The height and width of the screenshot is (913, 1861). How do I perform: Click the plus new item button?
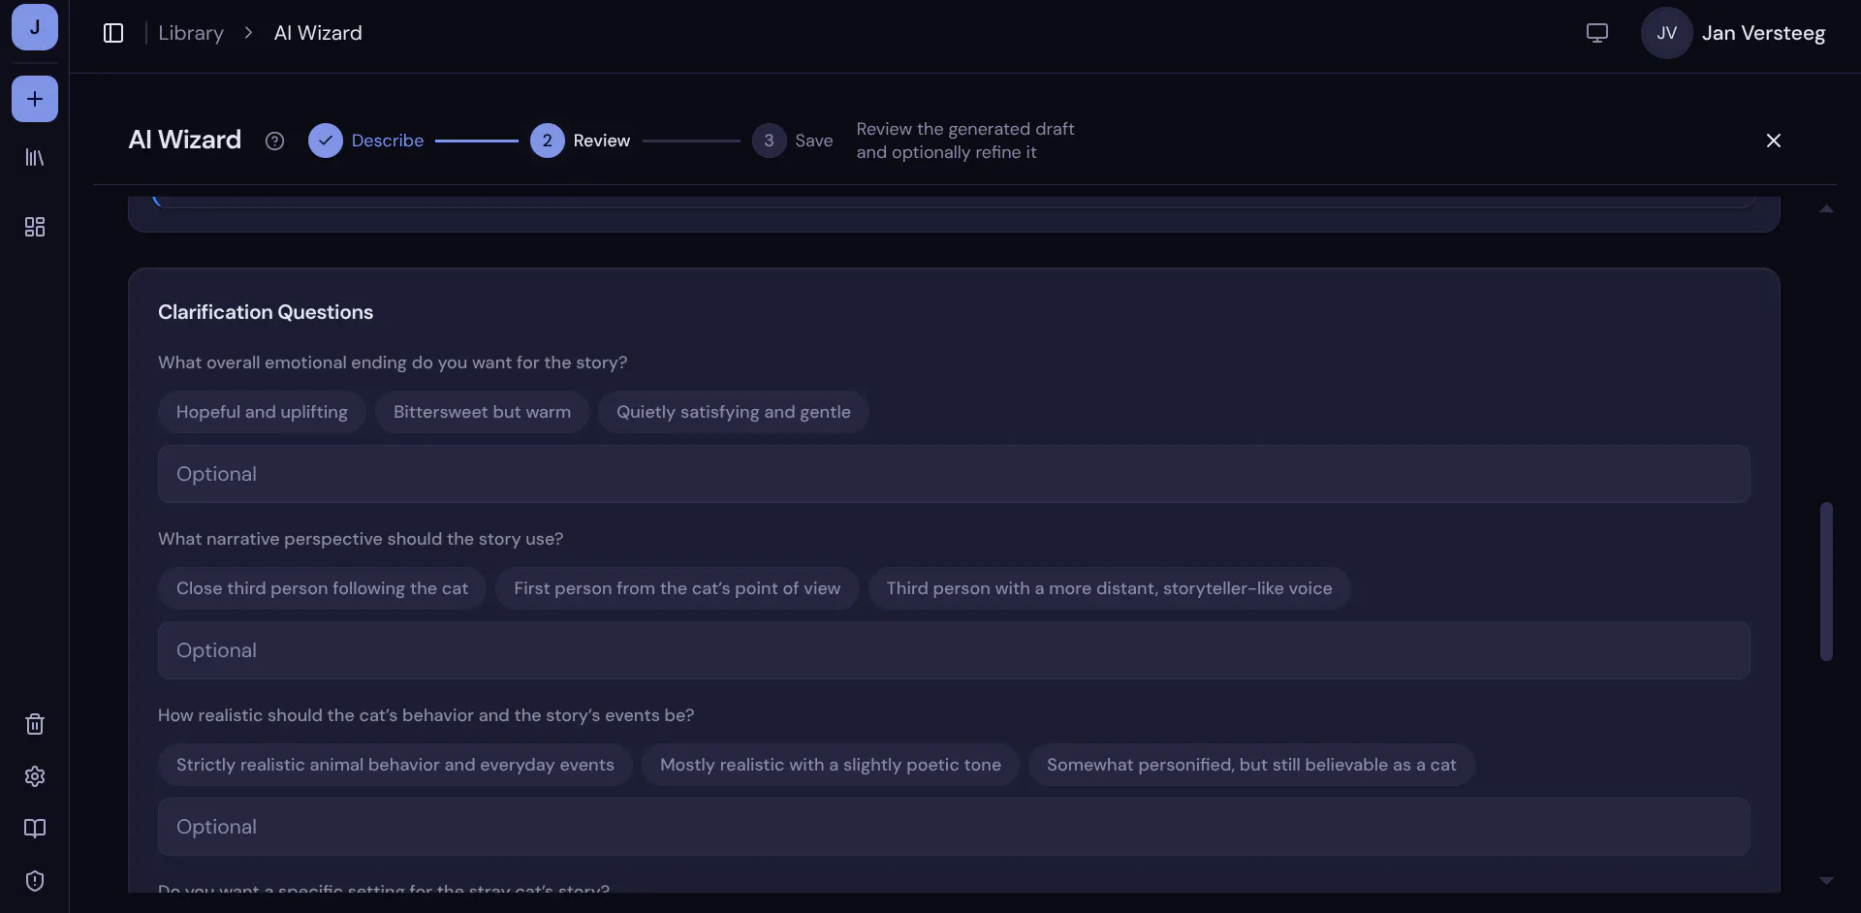pyautogui.click(x=35, y=99)
